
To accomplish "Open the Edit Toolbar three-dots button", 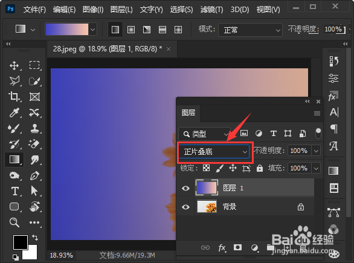I will [x=34, y=222].
